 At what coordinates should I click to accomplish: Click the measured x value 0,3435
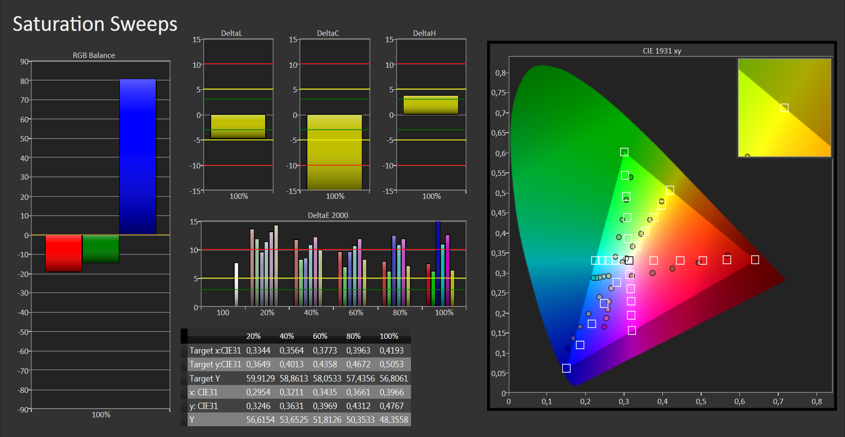[325, 392]
